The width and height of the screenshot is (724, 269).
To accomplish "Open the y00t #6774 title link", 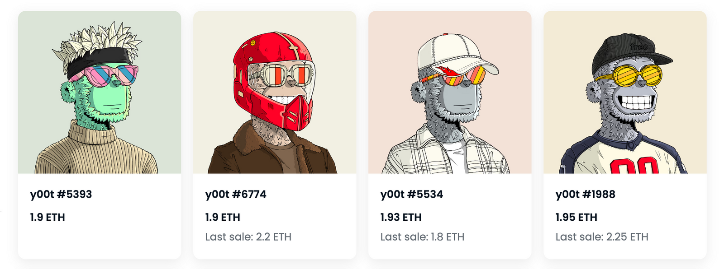I will pos(236,194).
